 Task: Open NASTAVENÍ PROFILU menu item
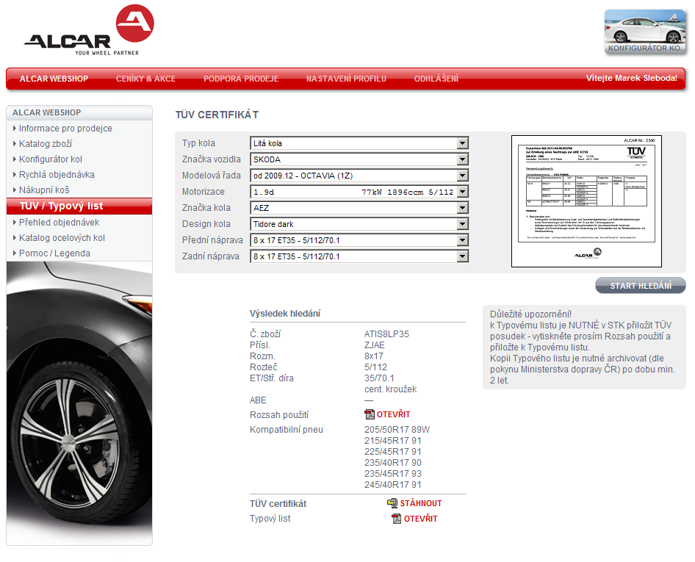pyautogui.click(x=346, y=79)
